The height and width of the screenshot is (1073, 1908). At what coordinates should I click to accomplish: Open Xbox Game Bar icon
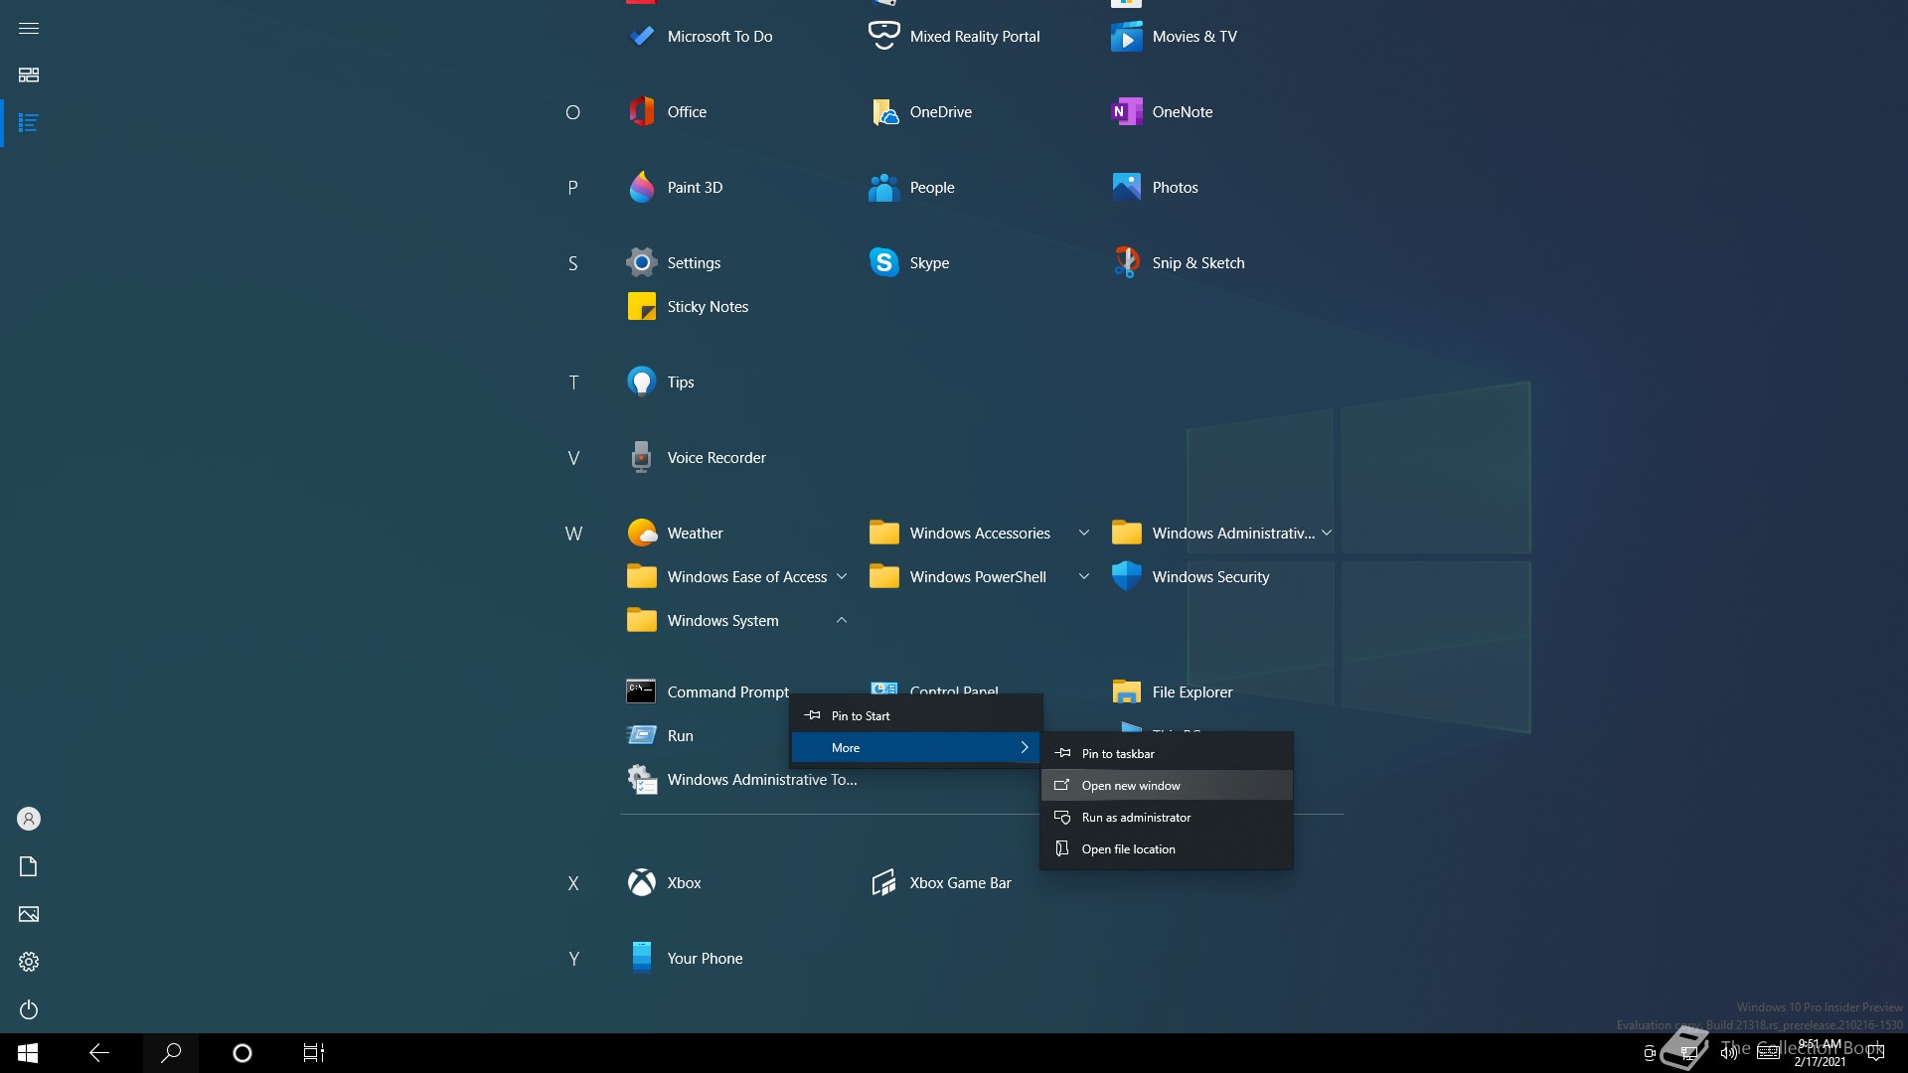[883, 883]
